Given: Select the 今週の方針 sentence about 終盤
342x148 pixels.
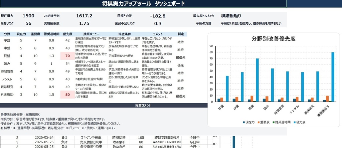Looking at the screenshot, I should tap(251, 23).
